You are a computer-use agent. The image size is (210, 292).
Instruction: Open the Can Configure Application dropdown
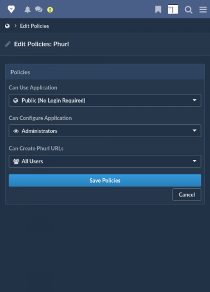[105, 130]
